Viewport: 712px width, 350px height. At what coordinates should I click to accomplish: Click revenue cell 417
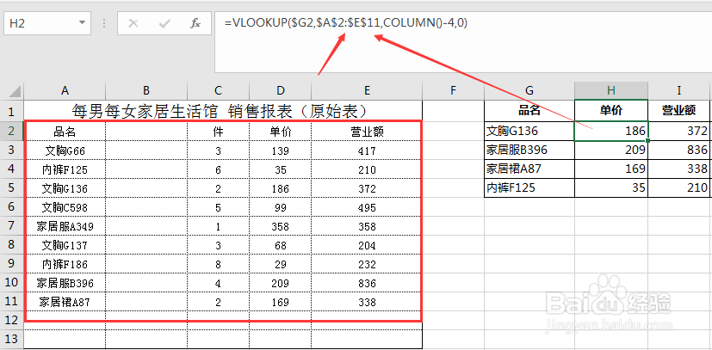point(367,150)
